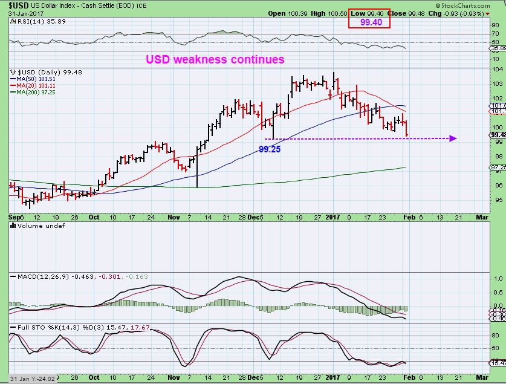
Task: Click the RSI(14) 35.89 label
Action: pos(41,21)
